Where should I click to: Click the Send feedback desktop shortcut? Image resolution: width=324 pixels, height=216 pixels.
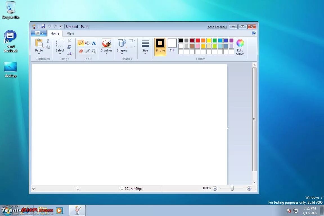tap(10, 41)
